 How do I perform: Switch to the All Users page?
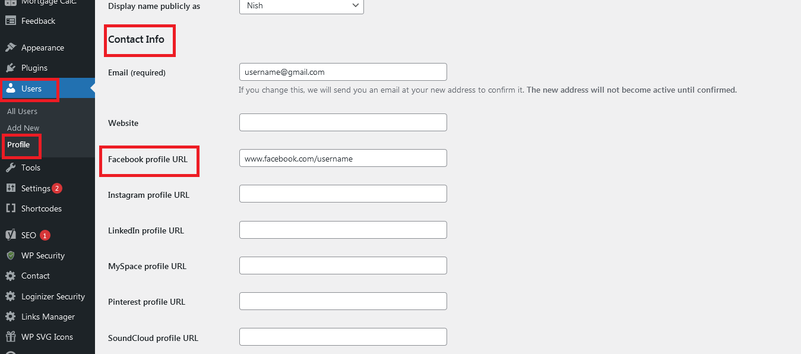22,110
